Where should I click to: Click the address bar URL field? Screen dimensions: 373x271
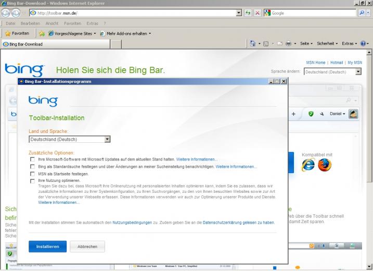pos(133,13)
